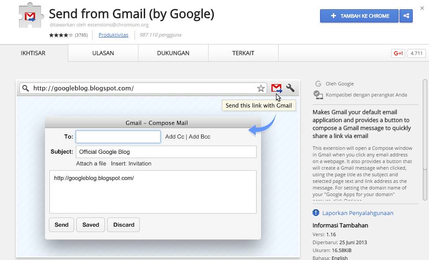Image resolution: width=429 pixels, height=260 pixels.
Task: Click the message body containing the googleblog URL
Action: pyautogui.click(x=153, y=192)
